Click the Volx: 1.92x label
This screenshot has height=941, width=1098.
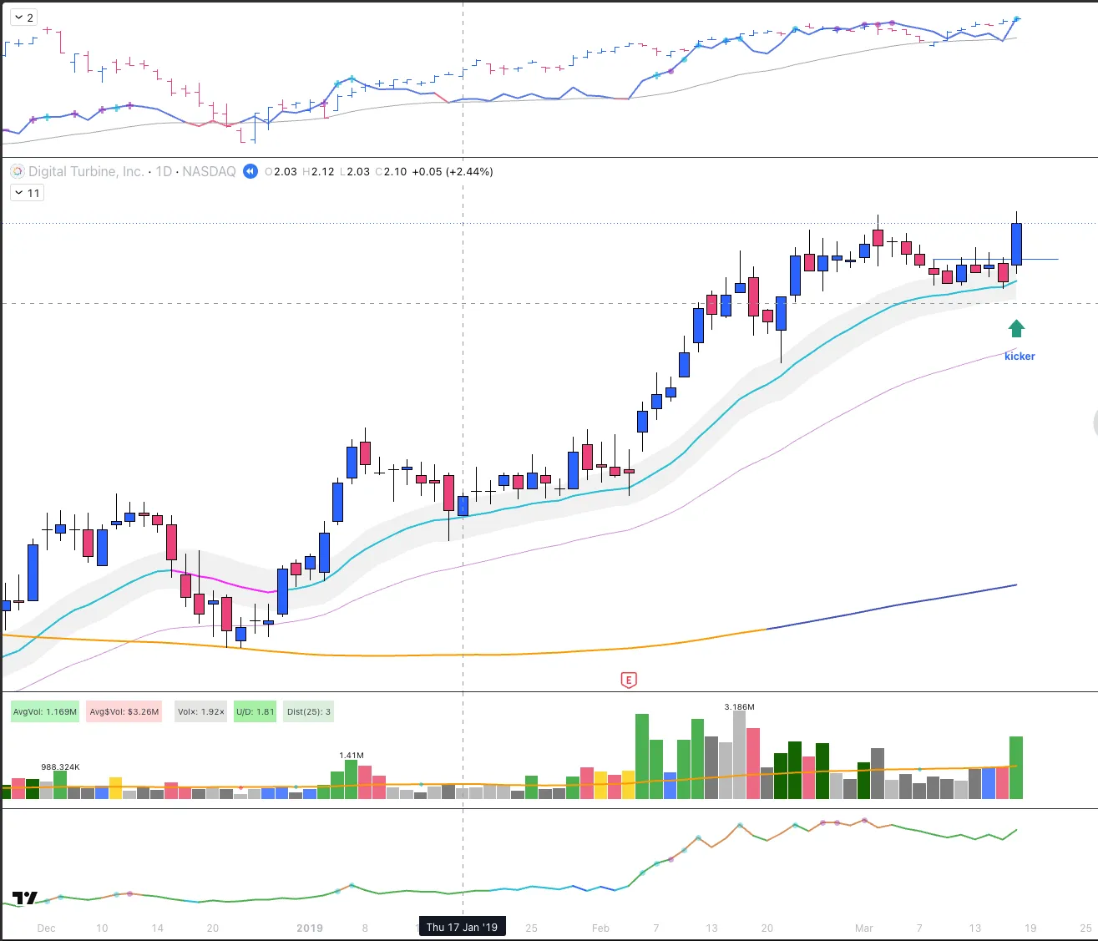200,712
